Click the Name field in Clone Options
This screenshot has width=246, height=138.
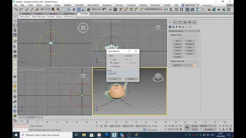[123, 73]
